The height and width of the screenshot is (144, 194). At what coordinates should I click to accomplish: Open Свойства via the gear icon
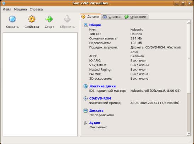32,19
